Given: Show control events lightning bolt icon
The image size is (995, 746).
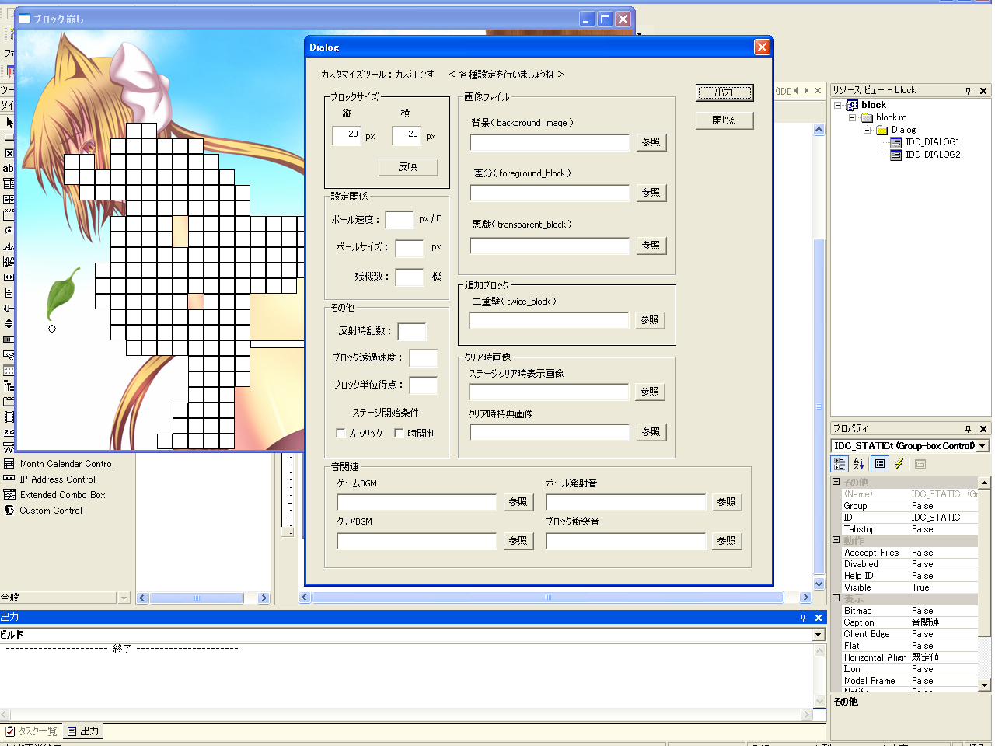Looking at the screenshot, I should 899,464.
